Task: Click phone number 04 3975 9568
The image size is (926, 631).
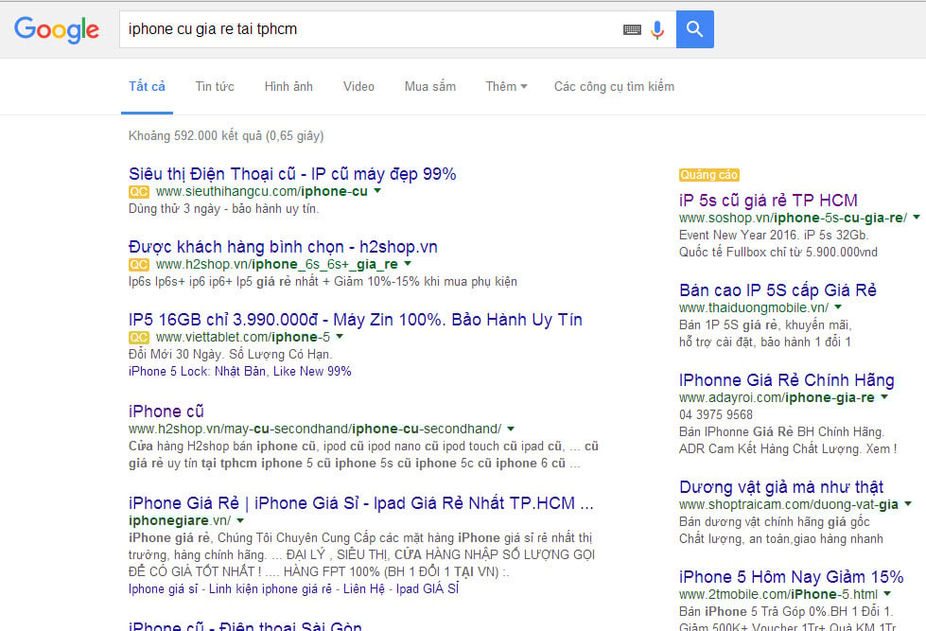Action: pyautogui.click(x=716, y=414)
